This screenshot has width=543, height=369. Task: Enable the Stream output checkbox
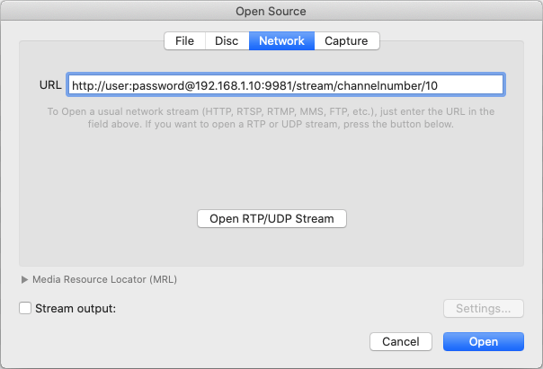pyautogui.click(x=25, y=309)
